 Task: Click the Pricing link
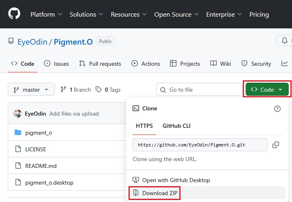pyautogui.click(x=259, y=14)
